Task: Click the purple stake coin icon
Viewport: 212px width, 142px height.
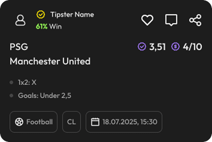Action: click(x=175, y=47)
